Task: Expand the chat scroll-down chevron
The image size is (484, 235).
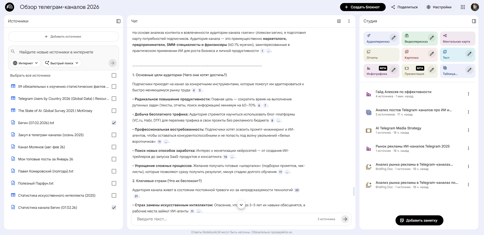Action: (x=241, y=205)
